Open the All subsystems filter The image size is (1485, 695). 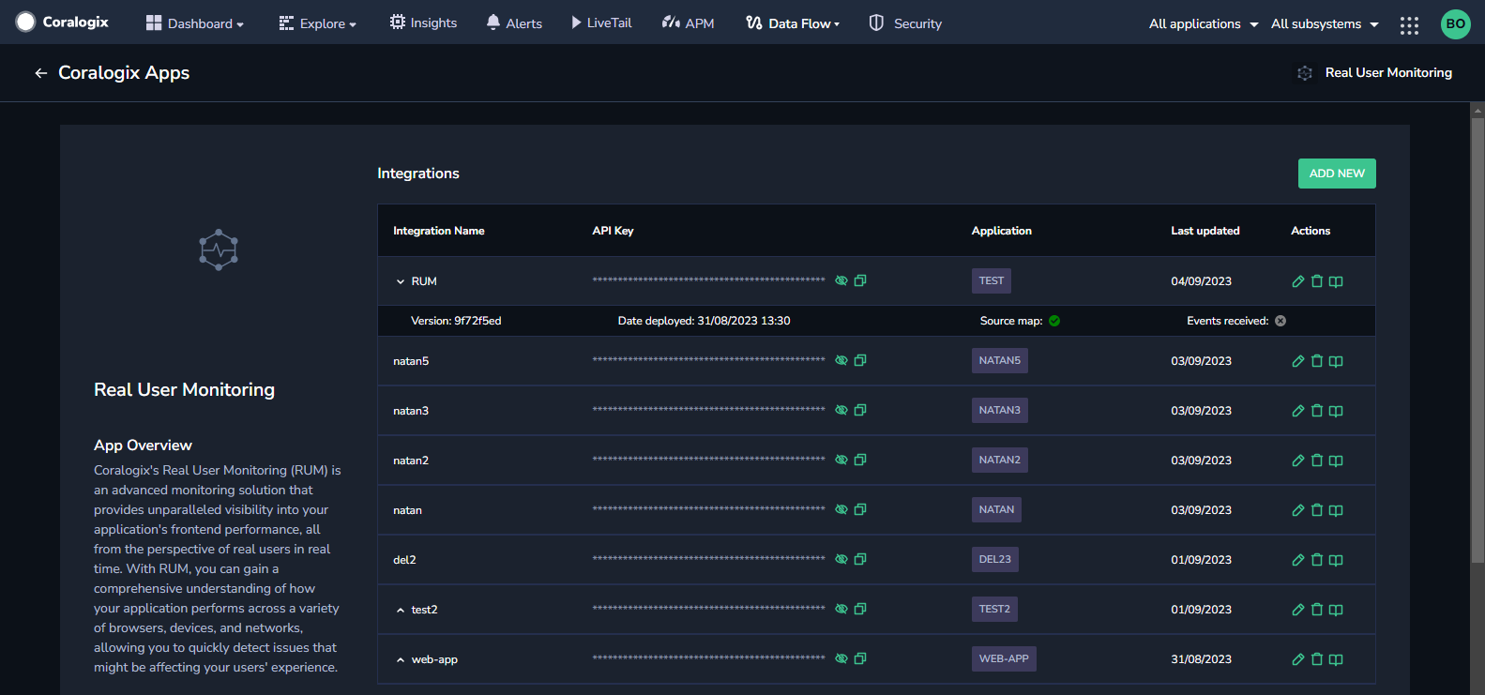point(1325,23)
